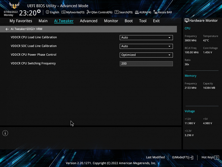Switch to Main tab
222x167 pixels.
click(43, 21)
